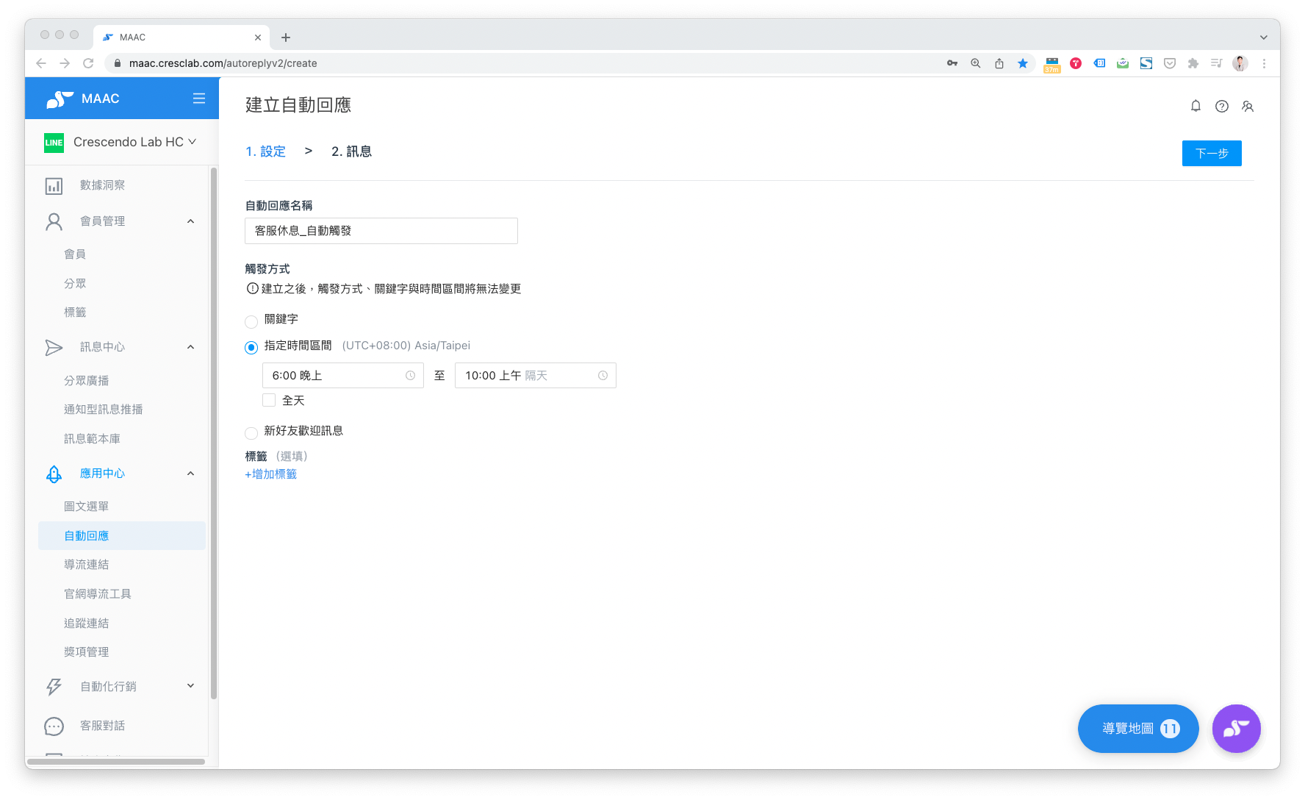Open 追蹤連結 in the sidebar
Screen dimensions: 1305x800
86,624
